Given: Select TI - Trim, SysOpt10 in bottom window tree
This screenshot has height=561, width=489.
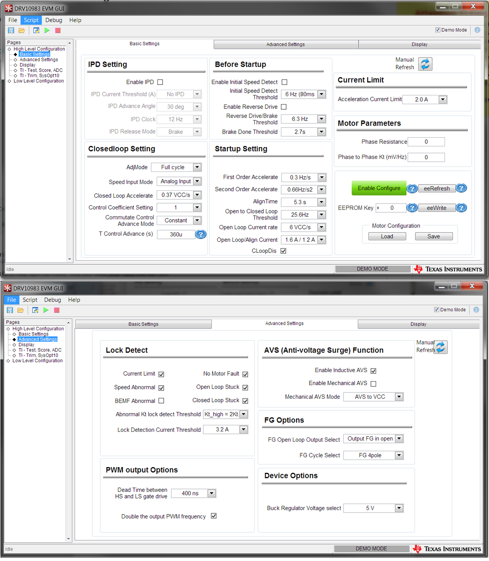Looking at the screenshot, I should point(38,355).
